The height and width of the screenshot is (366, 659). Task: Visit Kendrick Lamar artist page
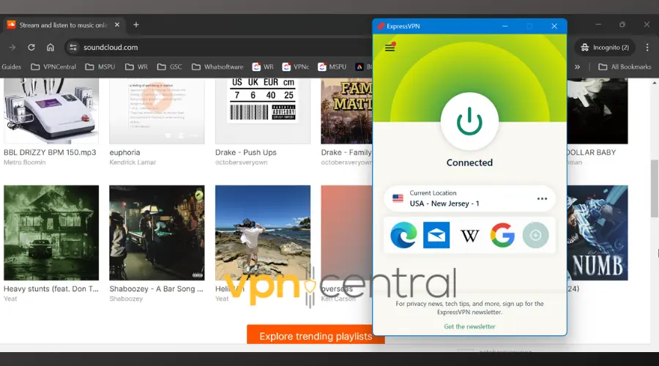tap(133, 163)
